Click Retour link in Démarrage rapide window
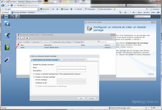Image resolution: width=162 pixels, height=110 pixels. click(151, 74)
